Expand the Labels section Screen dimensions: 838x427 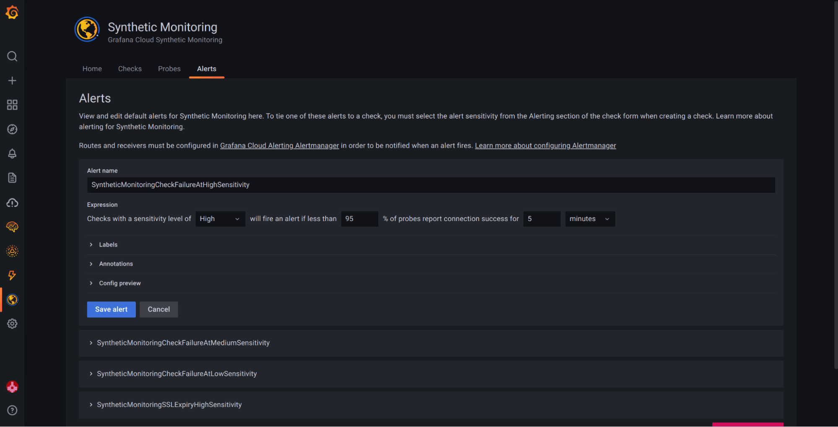pyautogui.click(x=108, y=244)
